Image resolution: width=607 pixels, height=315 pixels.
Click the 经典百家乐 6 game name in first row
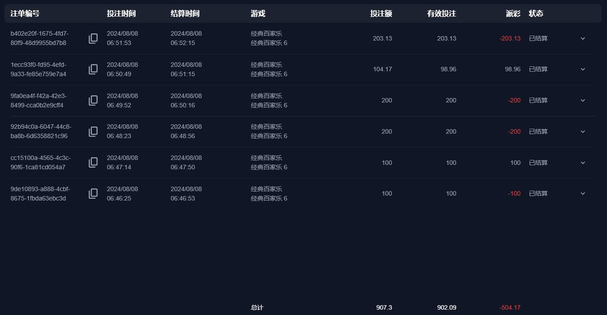(269, 43)
